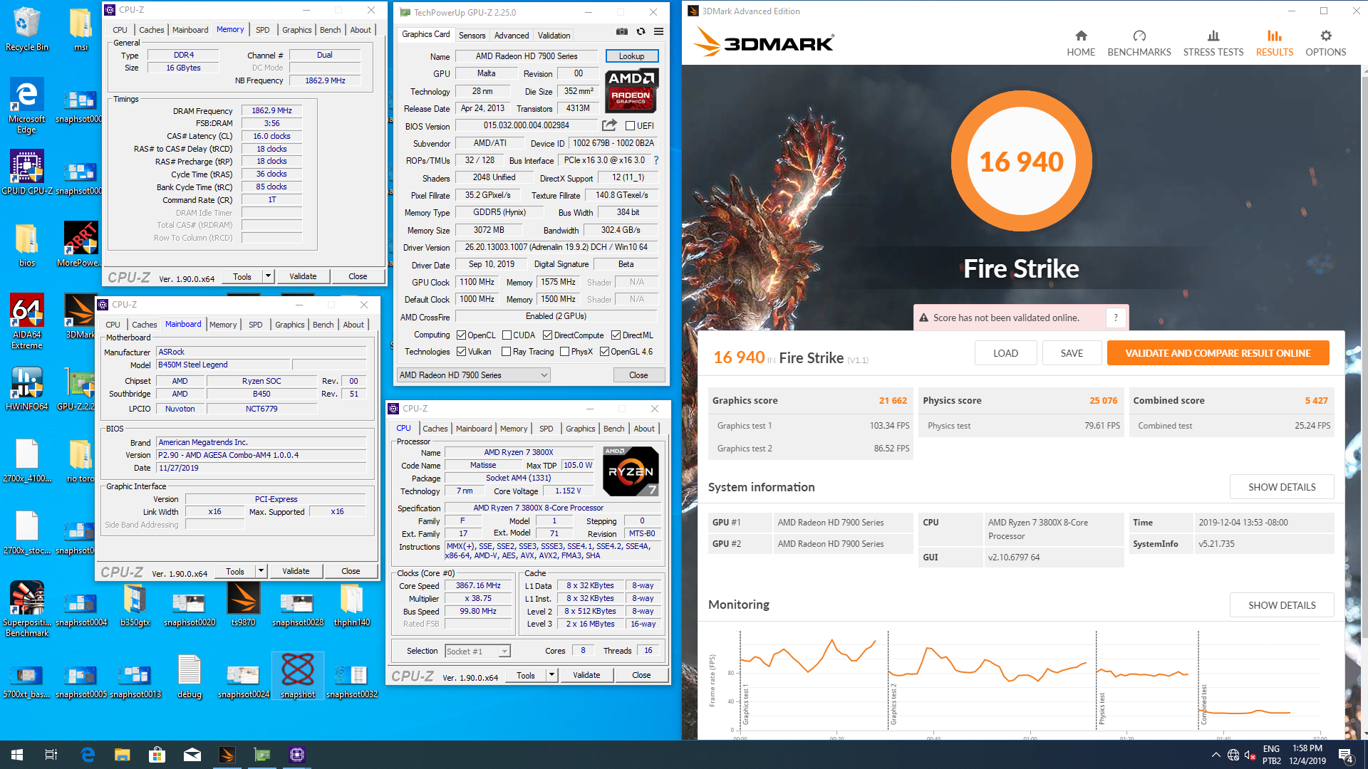Click Close button in GPU-Z
The height and width of the screenshot is (769, 1368).
pos(638,375)
